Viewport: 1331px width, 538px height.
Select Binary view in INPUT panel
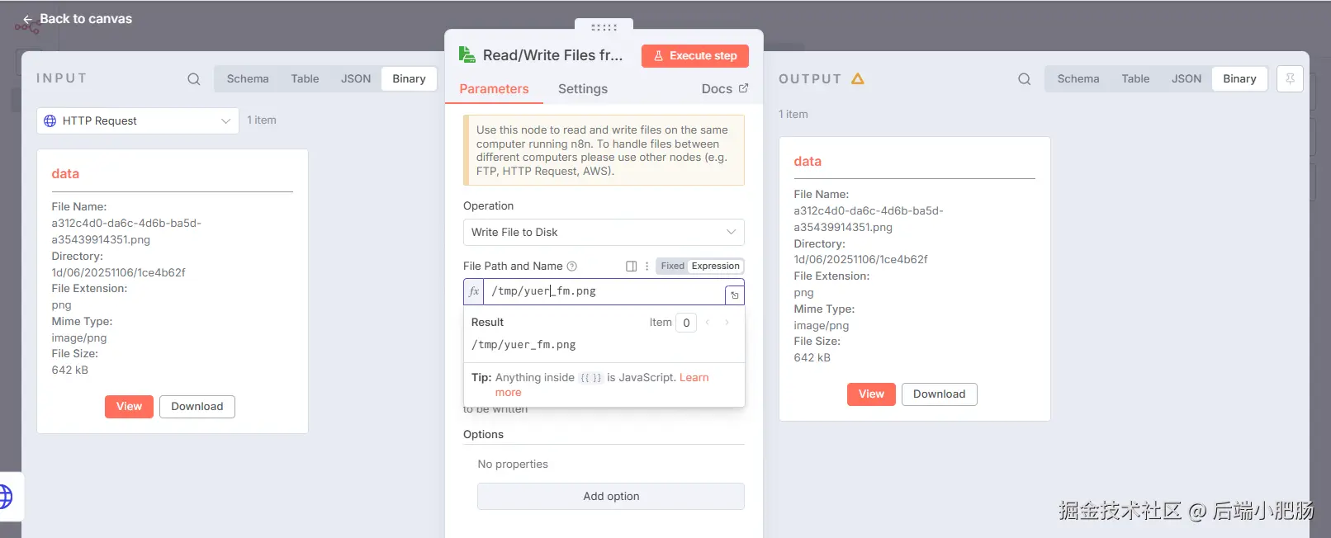click(x=409, y=79)
